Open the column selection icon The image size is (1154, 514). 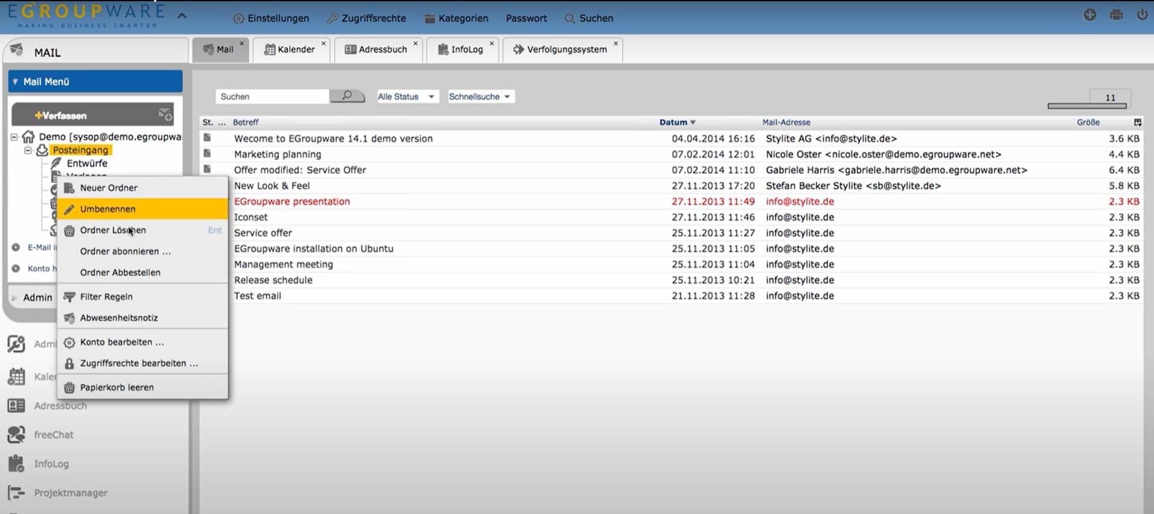(x=1138, y=122)
